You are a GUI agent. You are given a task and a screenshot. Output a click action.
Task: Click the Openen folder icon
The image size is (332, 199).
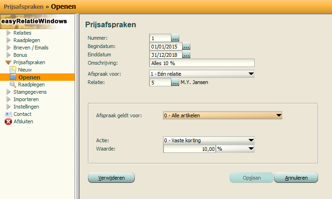tap(13, 77)
